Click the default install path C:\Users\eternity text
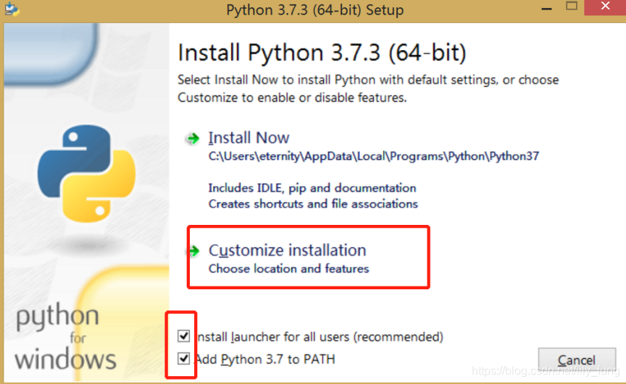626x384 pixels. [374, 156]
